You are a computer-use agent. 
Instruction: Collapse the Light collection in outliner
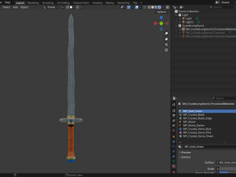tap(177, 15)
